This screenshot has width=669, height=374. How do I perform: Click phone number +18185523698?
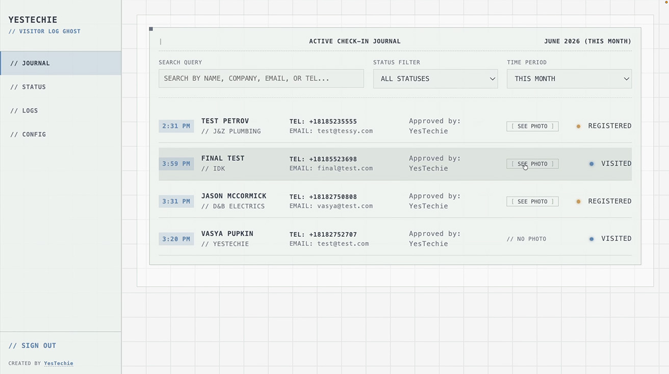pyautogui.click(x=333, y=159)
